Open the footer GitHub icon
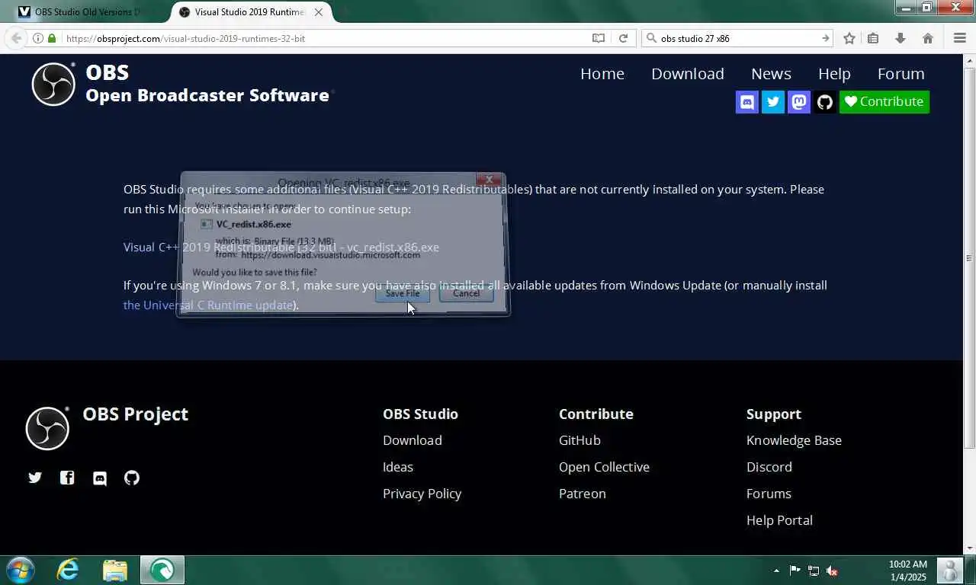The width and height of the screenshot is (976, 585). (132, 478)
